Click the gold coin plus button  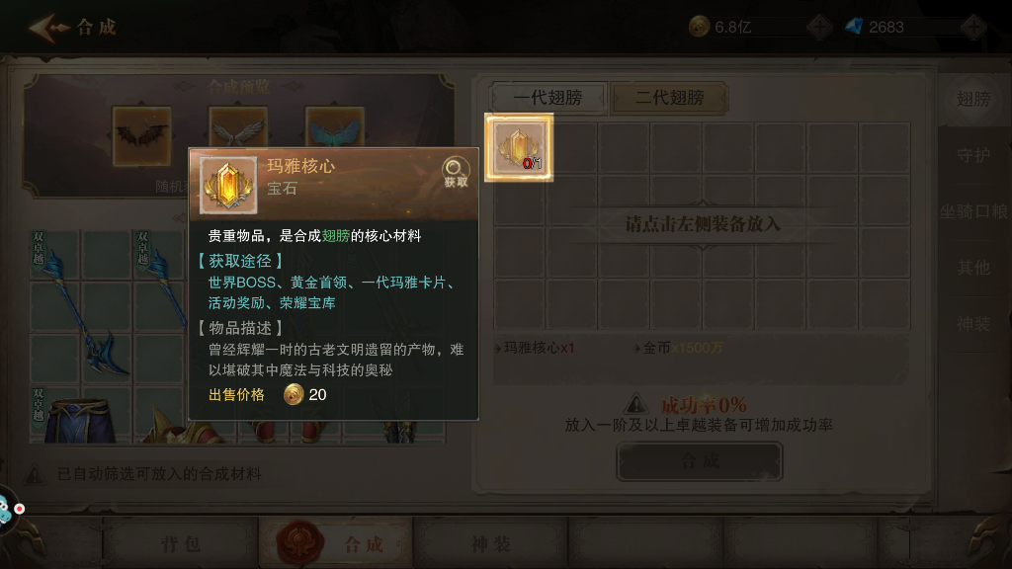coord(819,27)
